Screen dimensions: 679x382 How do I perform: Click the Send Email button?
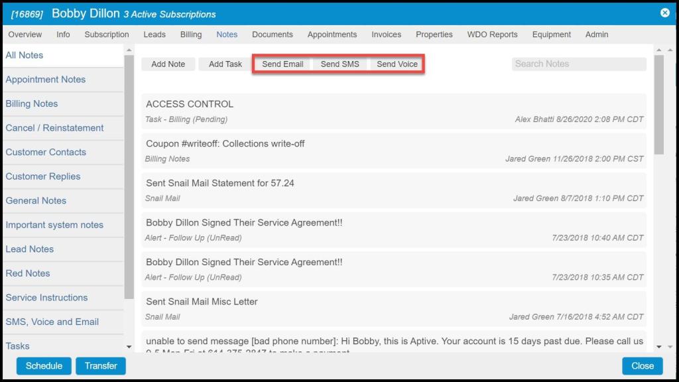tap(282, 64)
